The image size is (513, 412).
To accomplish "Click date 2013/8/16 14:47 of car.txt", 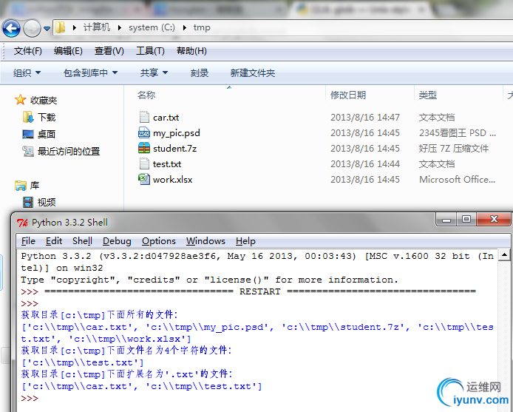I will coord(365,118).
